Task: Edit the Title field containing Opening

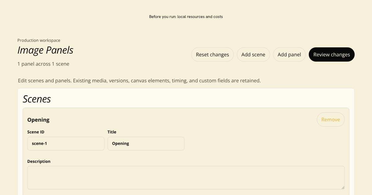Action: coord(146,144)
